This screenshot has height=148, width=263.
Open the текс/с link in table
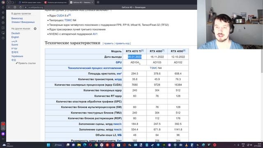pyautogui.click(x=118, y=129)
